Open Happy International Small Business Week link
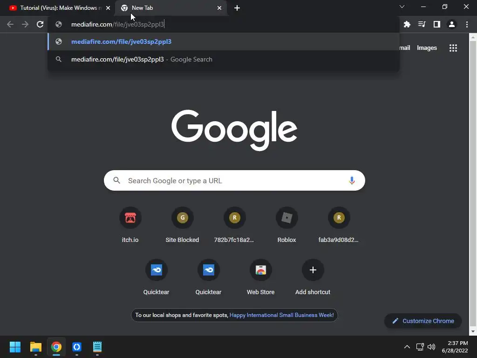 click(x=281, y=315)
